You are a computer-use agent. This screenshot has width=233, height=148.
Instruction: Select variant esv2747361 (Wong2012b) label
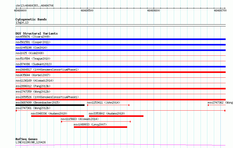point(33,108)
